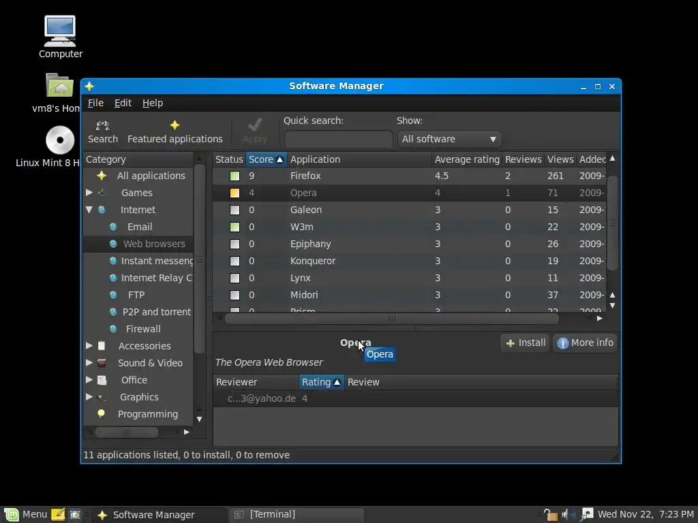Click the notes pencil launcher in the taskbar

[x=58, y=515]
